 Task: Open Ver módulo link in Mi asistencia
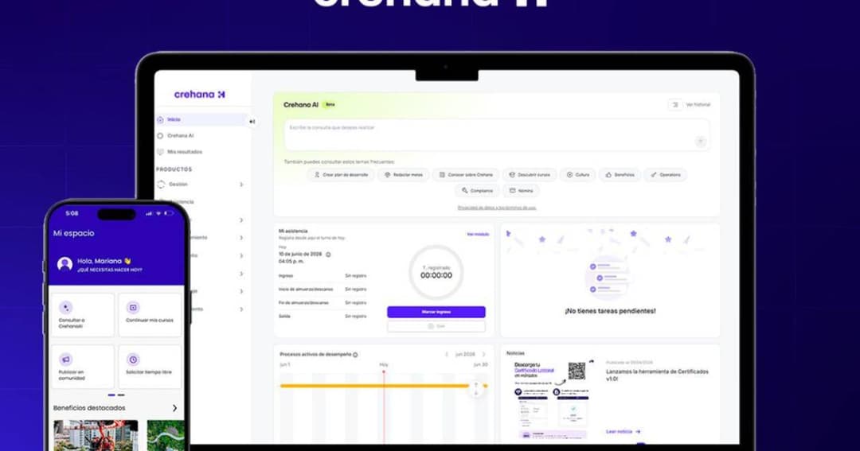click(x=478, y=234)
